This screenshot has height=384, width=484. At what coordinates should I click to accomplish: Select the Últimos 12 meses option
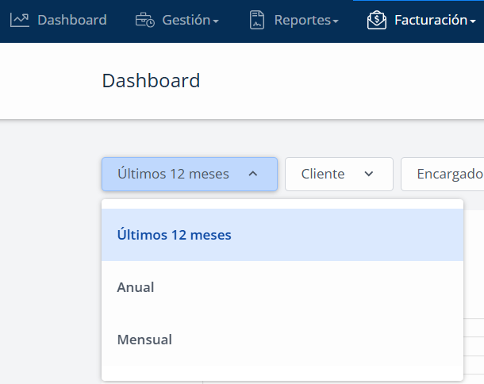(x=282, y=235)
